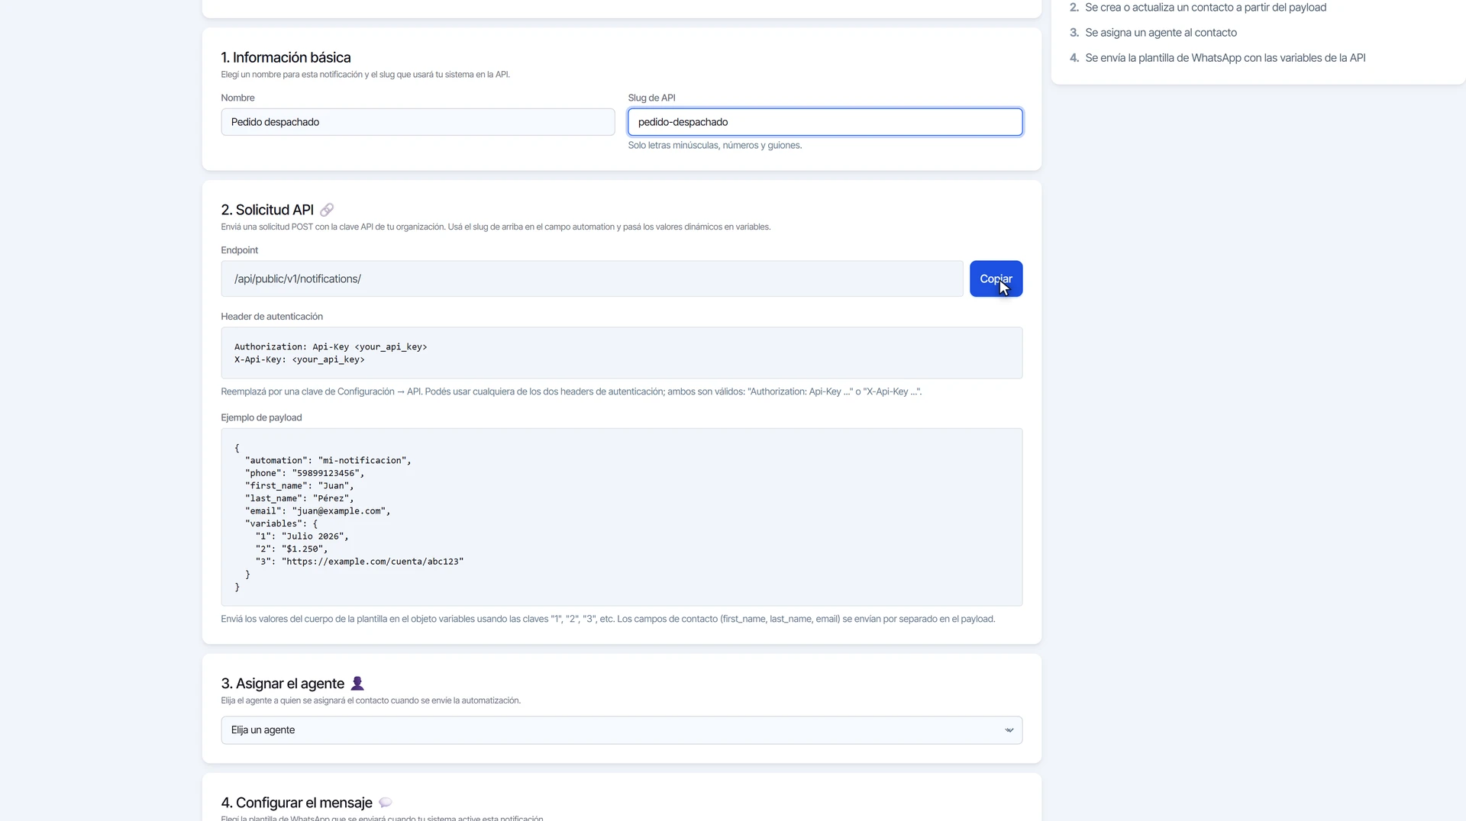1466x821 pixels.
Task: Click the 4. Configurar el mensaje heading text
Action: [x=296, y=803]
